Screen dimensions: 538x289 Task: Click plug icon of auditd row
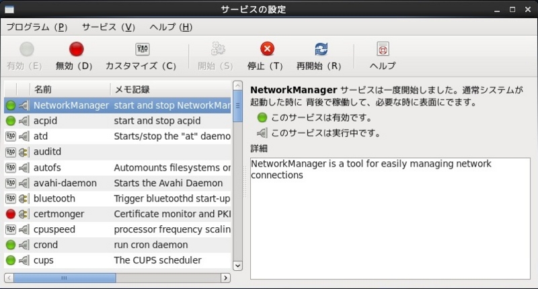click(24, 151)
